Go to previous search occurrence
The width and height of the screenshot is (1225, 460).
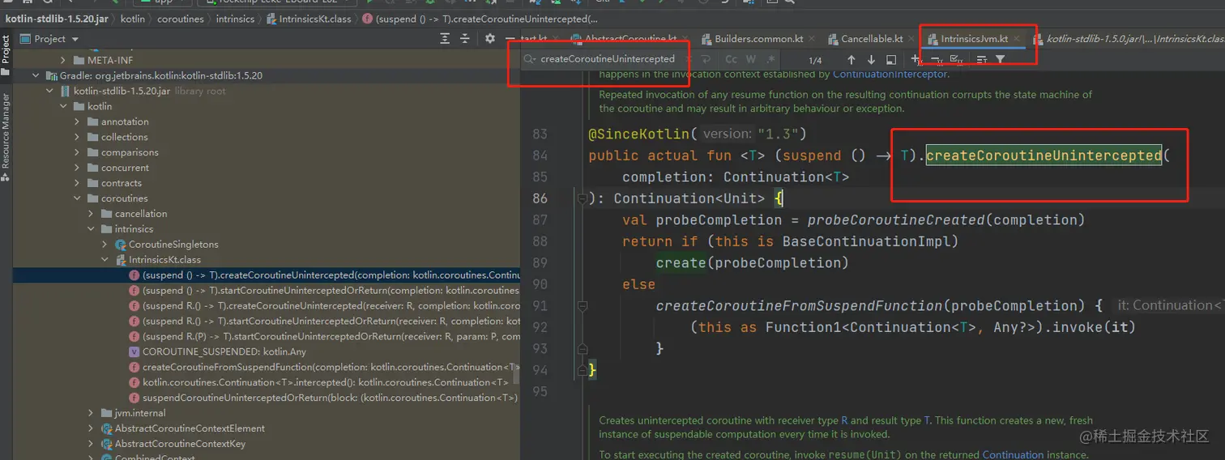click(x=851, y=59)
